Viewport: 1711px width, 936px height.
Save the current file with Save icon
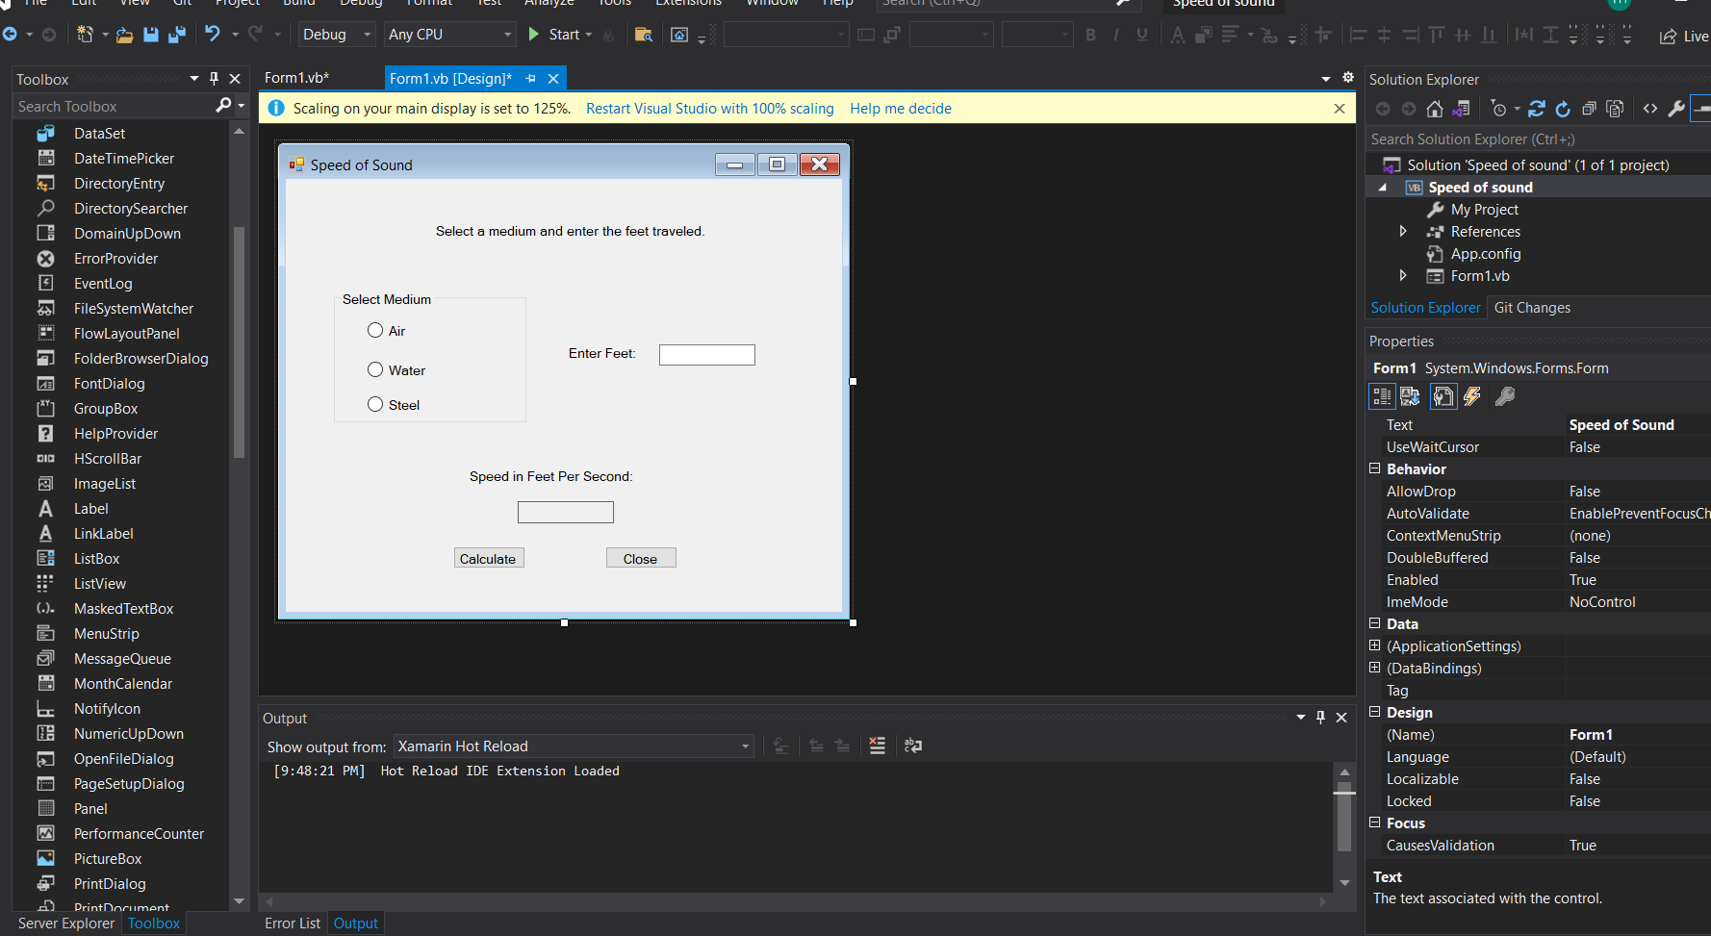151,35
